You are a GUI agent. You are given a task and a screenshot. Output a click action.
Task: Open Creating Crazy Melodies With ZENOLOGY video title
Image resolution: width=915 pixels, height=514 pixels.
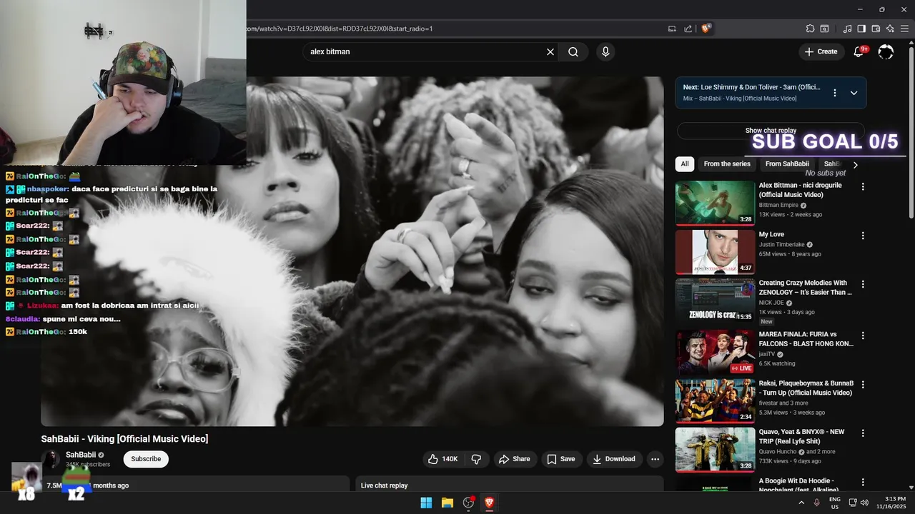click(x=806, y=288)
